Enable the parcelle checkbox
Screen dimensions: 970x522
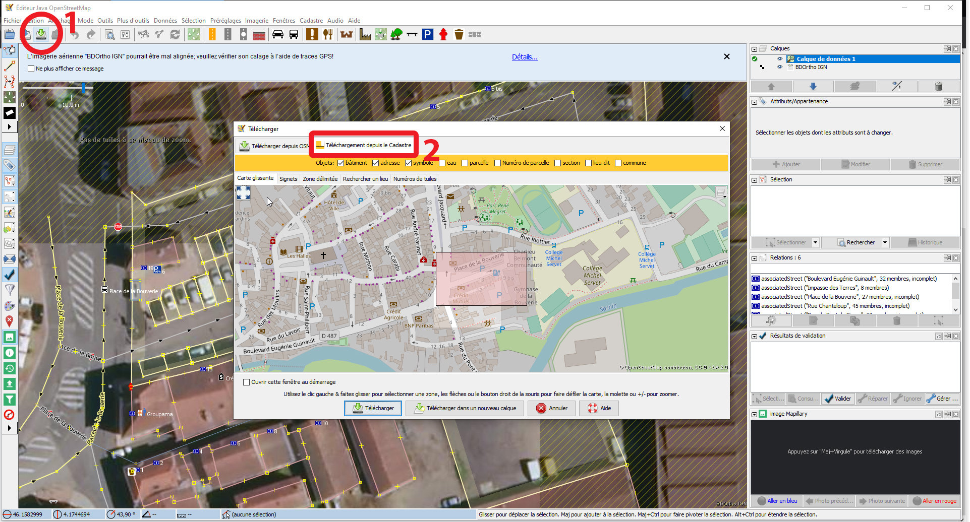click(465, 163)
